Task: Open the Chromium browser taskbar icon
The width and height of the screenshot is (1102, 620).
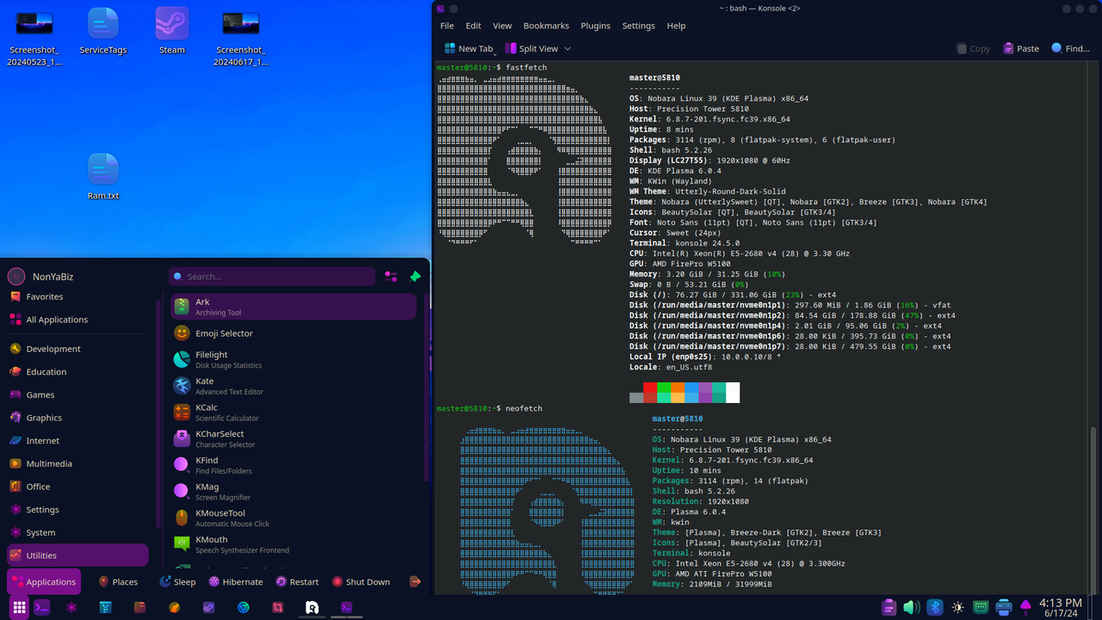Action: coord(244,607)
